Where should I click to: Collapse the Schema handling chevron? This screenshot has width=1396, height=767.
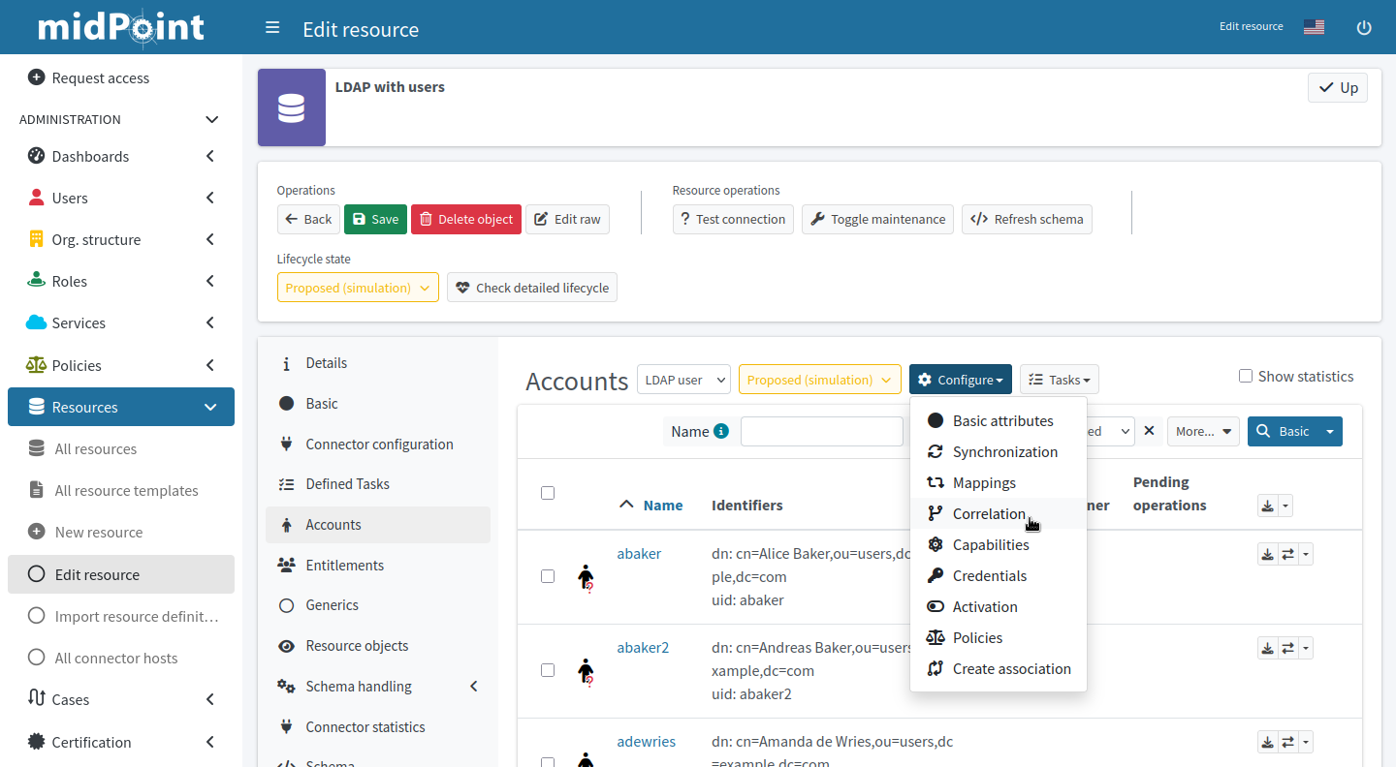(473, 686)
